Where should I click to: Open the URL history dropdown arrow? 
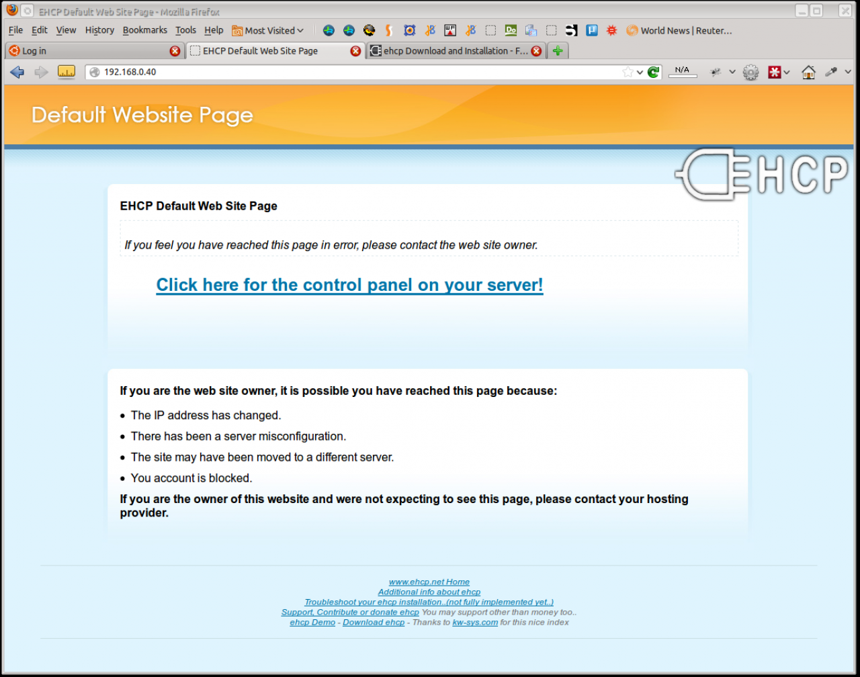pos(640,72)
